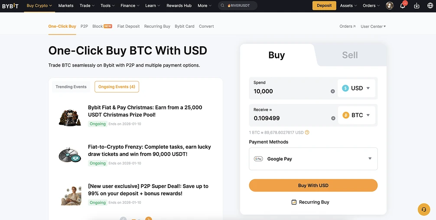
Task: Select the One-Click Buy tab
Action: click(62, 26)
